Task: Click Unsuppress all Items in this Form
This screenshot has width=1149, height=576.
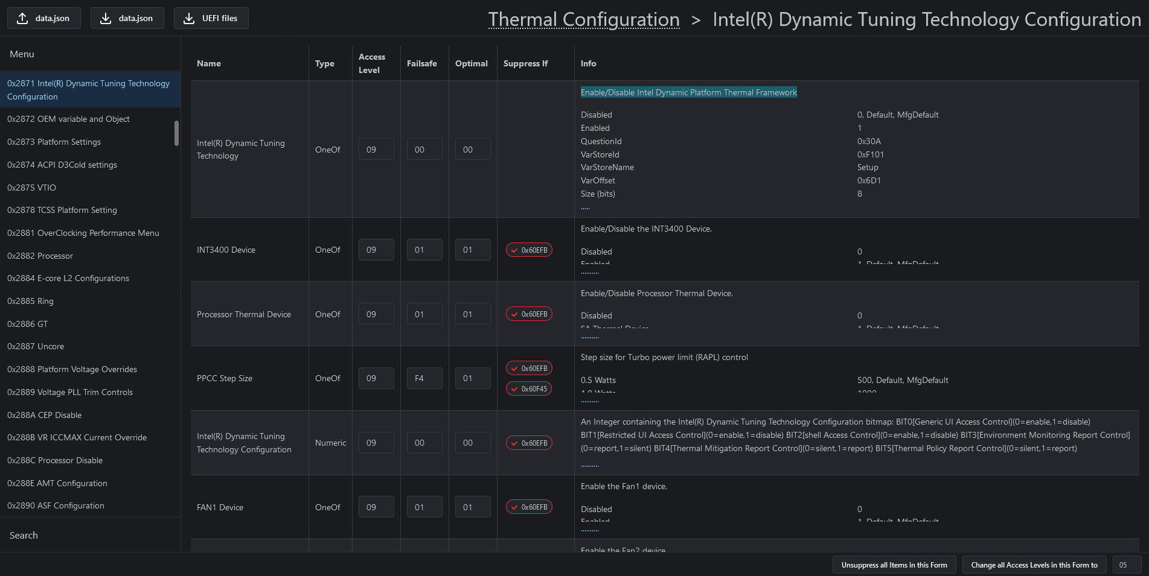Action: pyautogui.click(x=894, y=565)
